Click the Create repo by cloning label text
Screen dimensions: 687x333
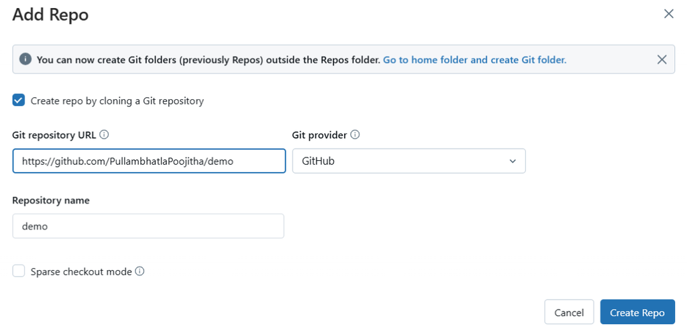117,101
